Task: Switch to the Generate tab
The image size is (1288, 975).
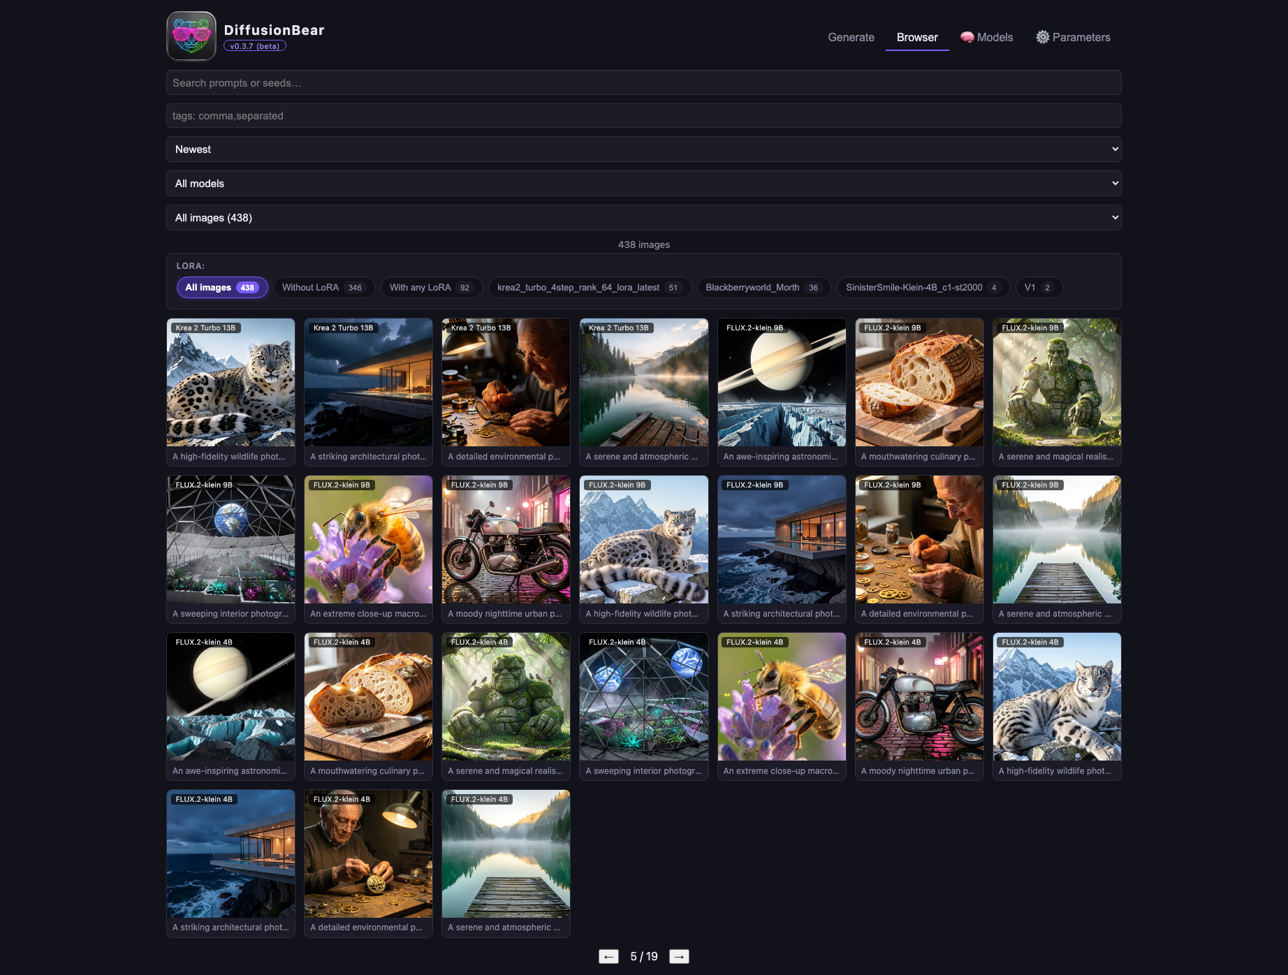Action: point(851,37)
